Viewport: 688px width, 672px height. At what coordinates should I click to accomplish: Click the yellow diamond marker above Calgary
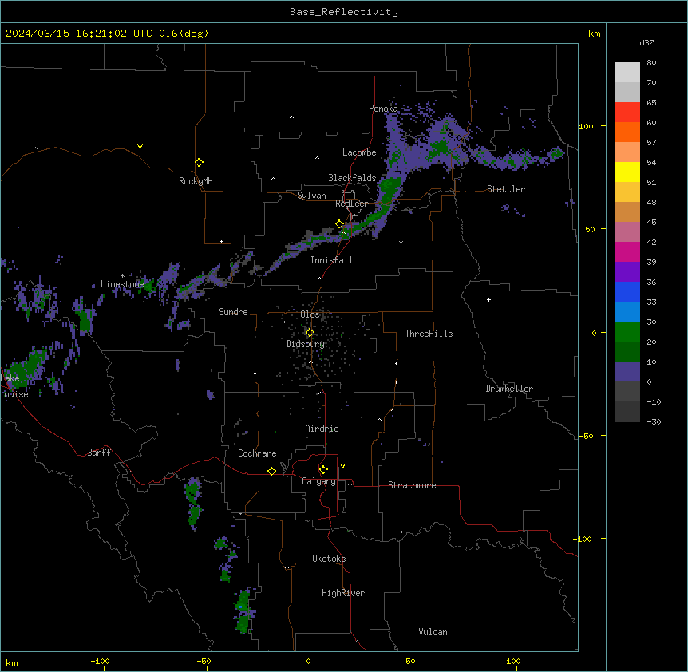coord(323,470)
